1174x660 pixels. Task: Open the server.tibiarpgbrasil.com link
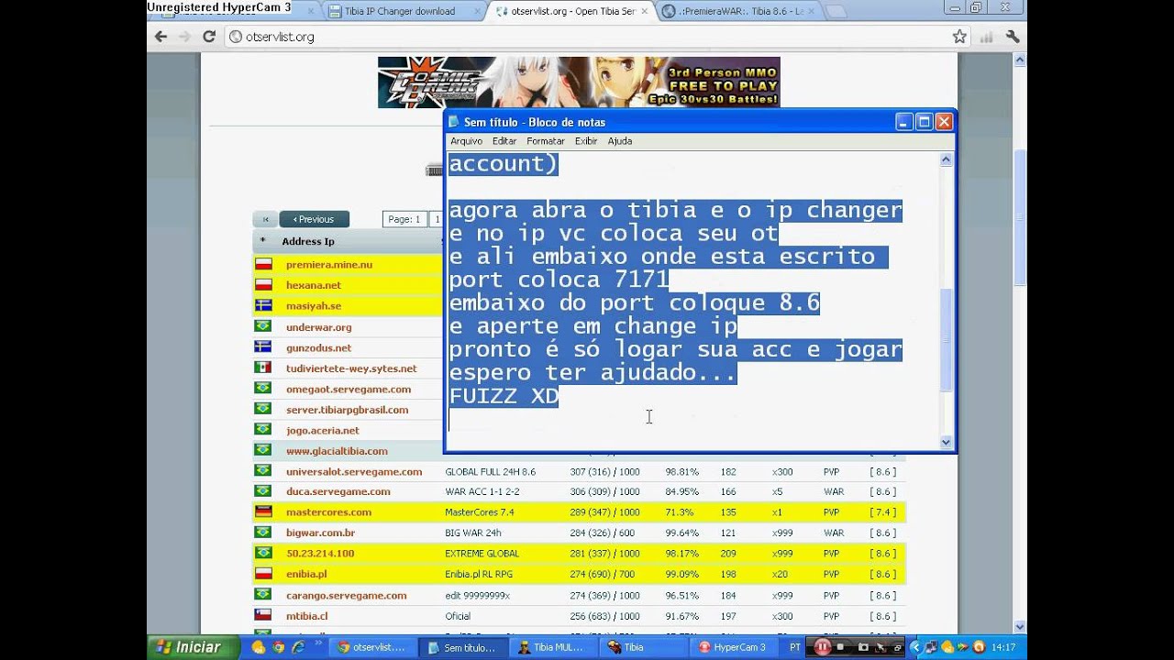(x=348, y=410)
